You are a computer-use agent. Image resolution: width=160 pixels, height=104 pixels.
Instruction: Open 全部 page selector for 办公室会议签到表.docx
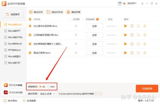tap(94, 26)
